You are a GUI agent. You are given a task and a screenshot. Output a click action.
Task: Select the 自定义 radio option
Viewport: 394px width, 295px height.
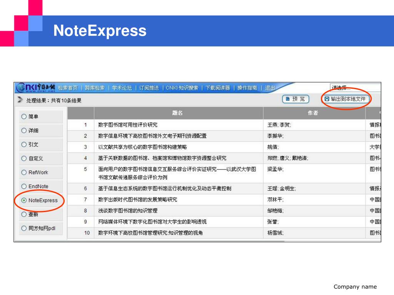(24, 158)
